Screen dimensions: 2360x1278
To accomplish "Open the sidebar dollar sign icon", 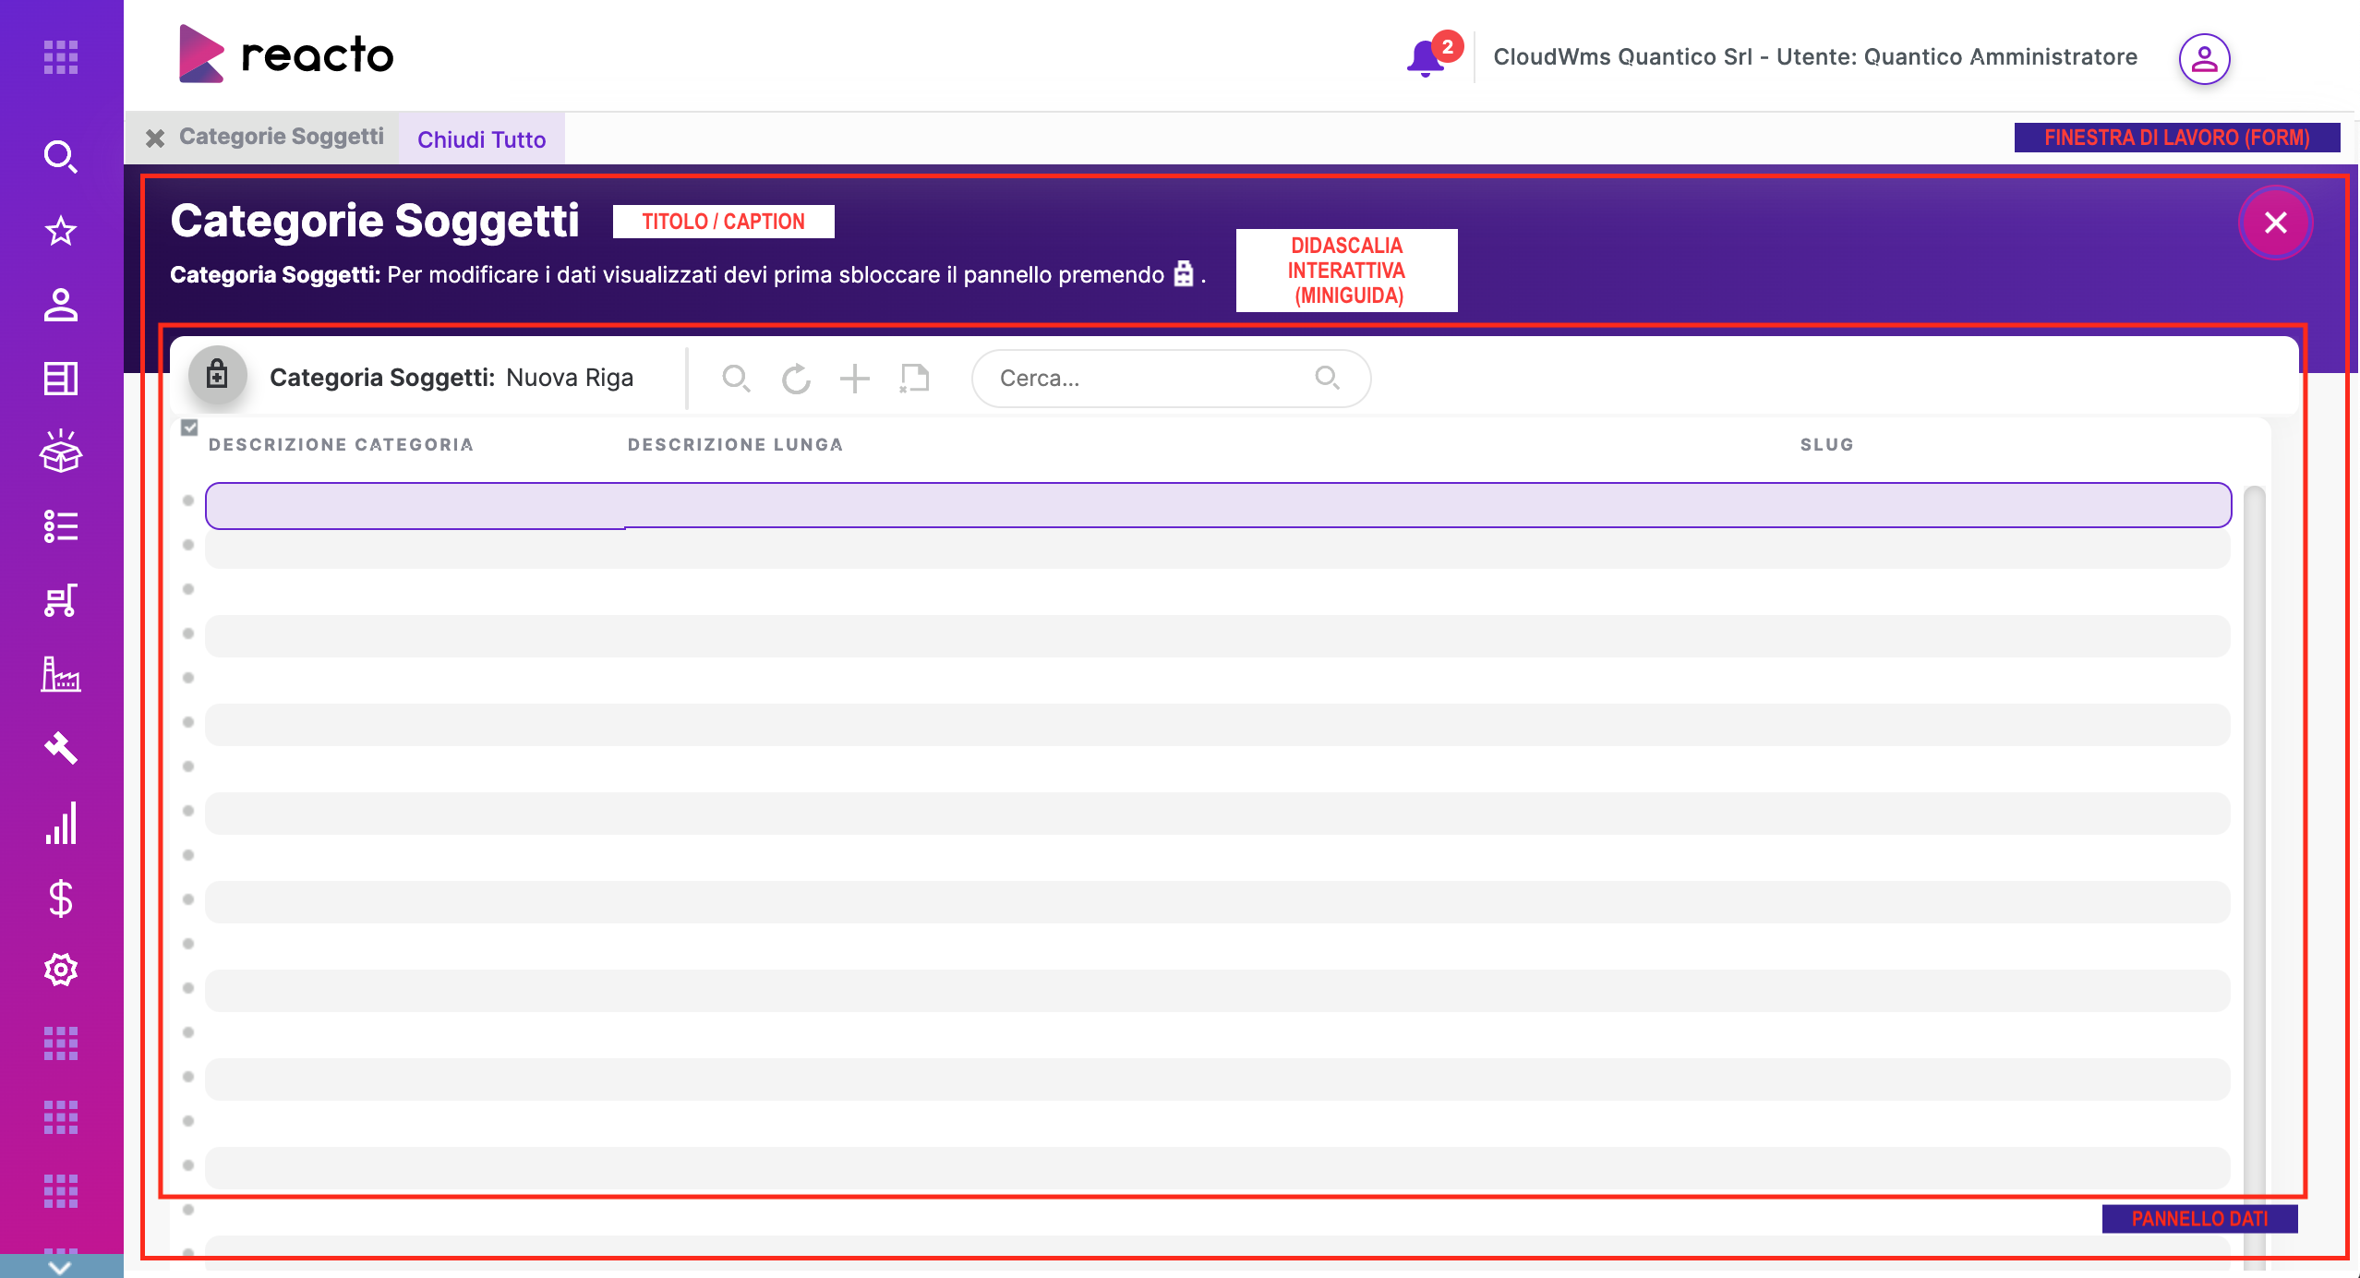I will (x=60, y=898).
